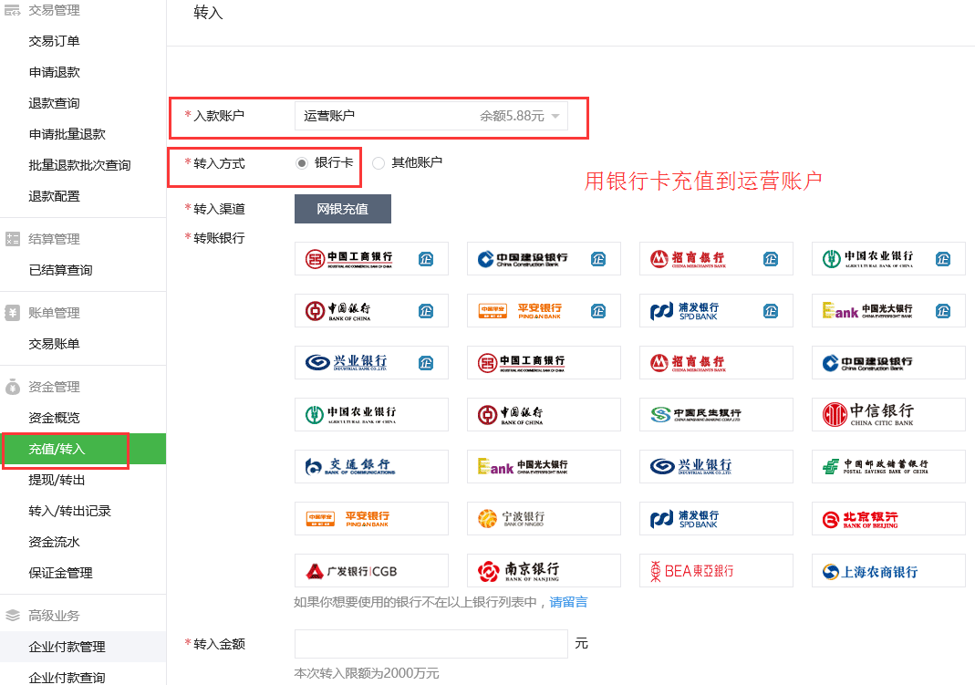This screenshot has width=975, height=685.
Task: Click the 本次转入限额为2000万元 hint text
Action: tap(367, 673)
